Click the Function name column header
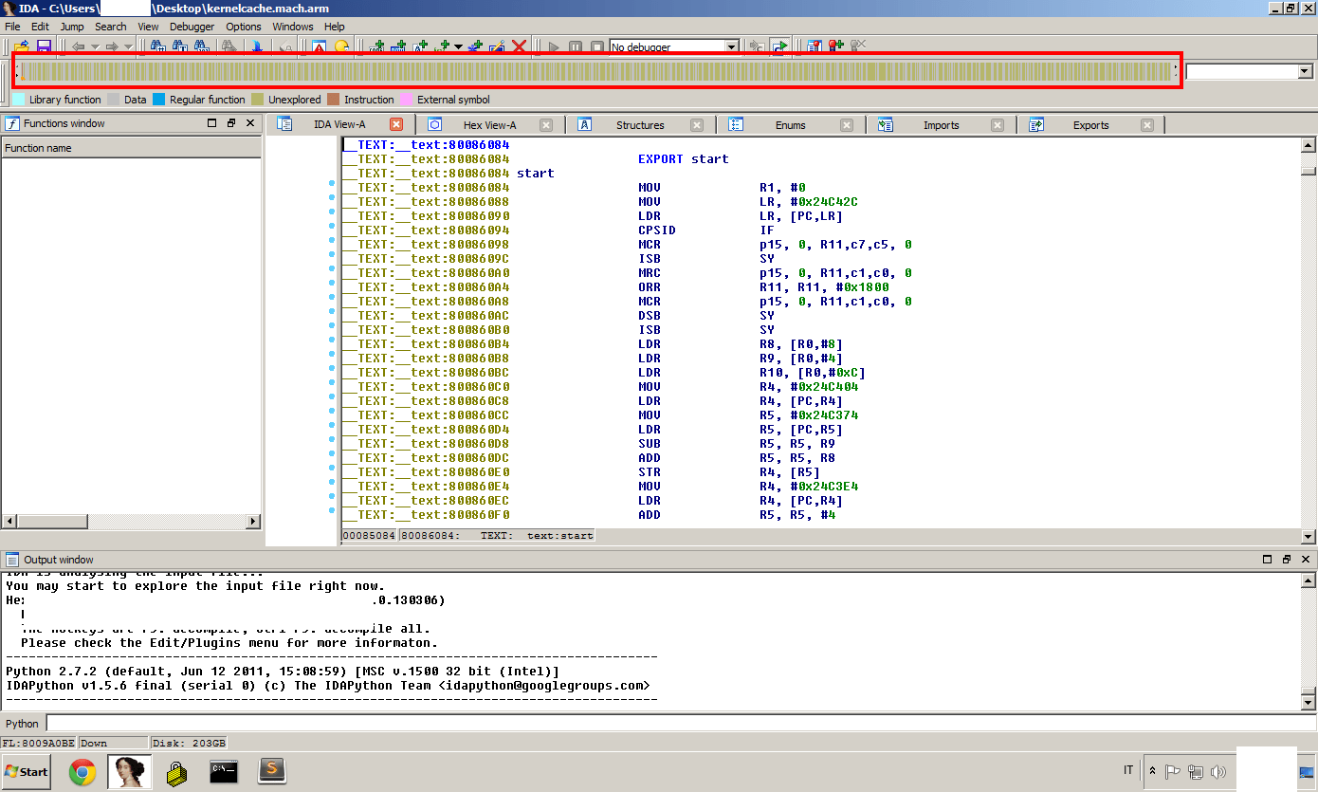 pos(131,148)
